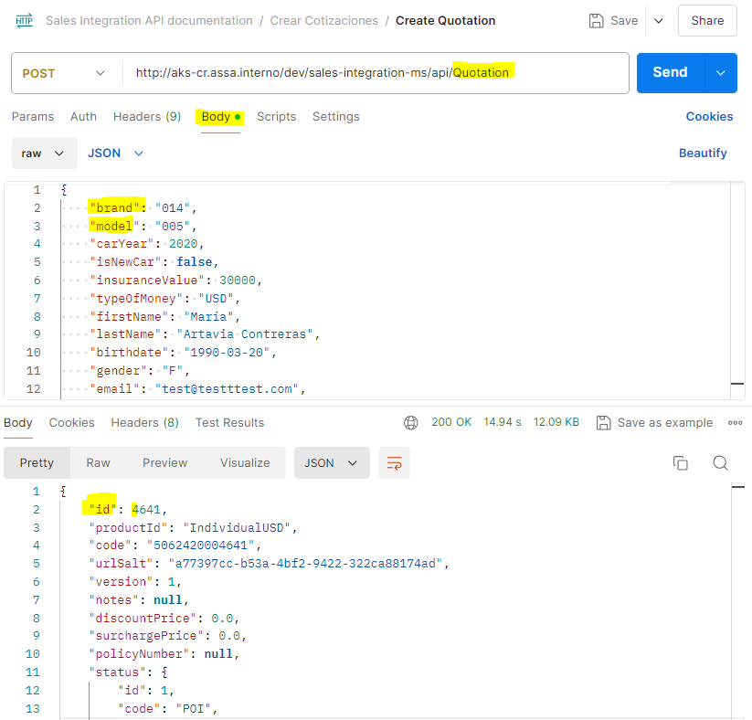Send the request with Send button
This screenshot has width=752, height=720.
point(670,72)
